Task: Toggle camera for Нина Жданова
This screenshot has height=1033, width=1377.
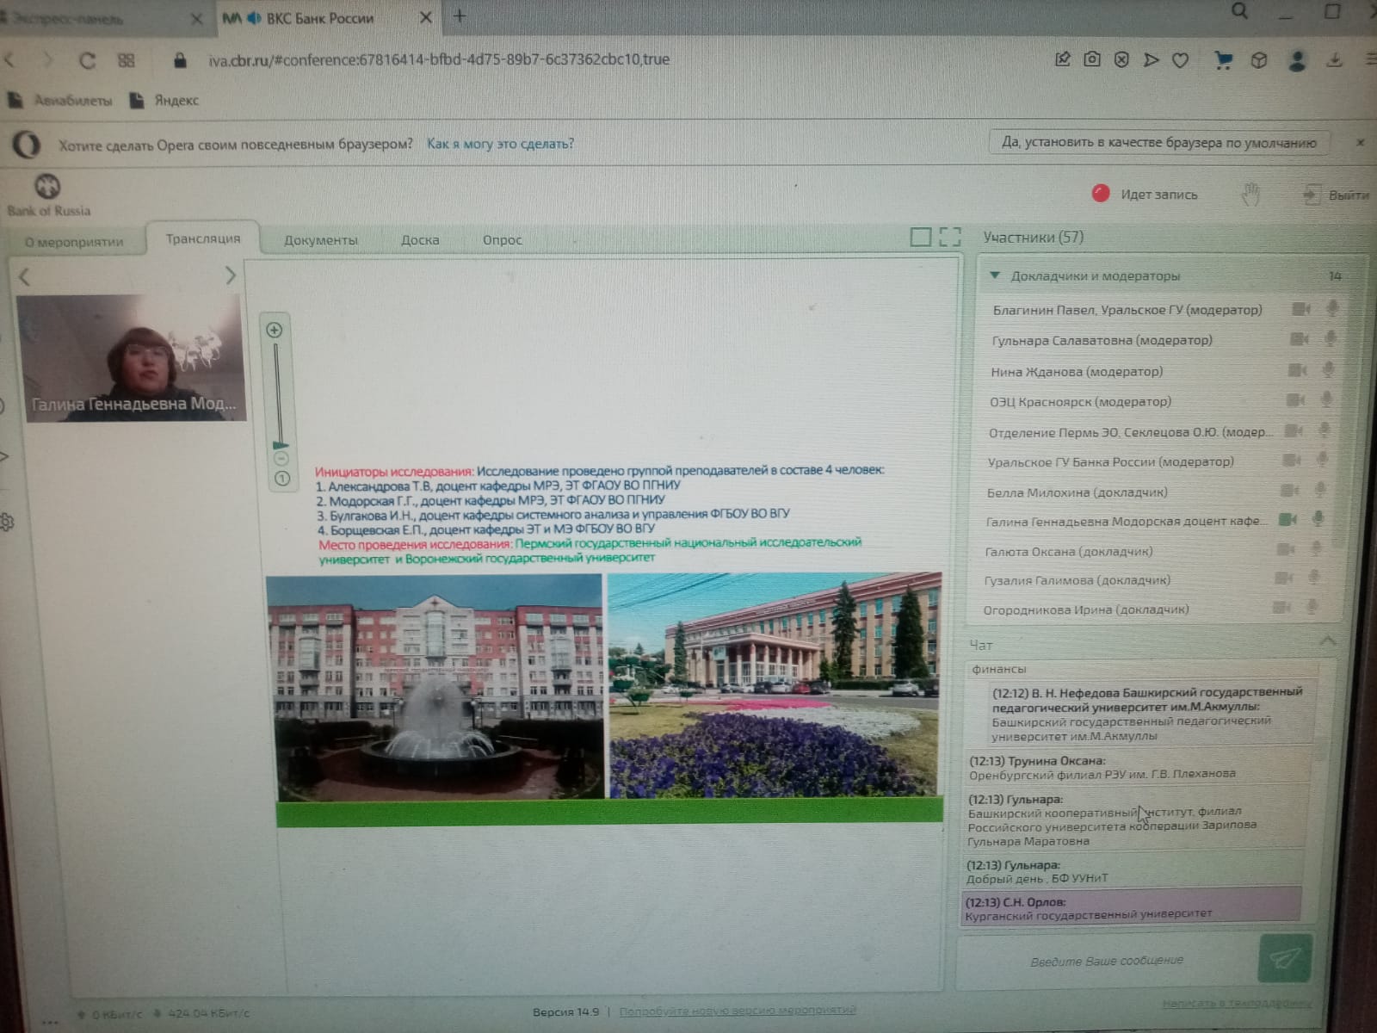Action: 1295,370
